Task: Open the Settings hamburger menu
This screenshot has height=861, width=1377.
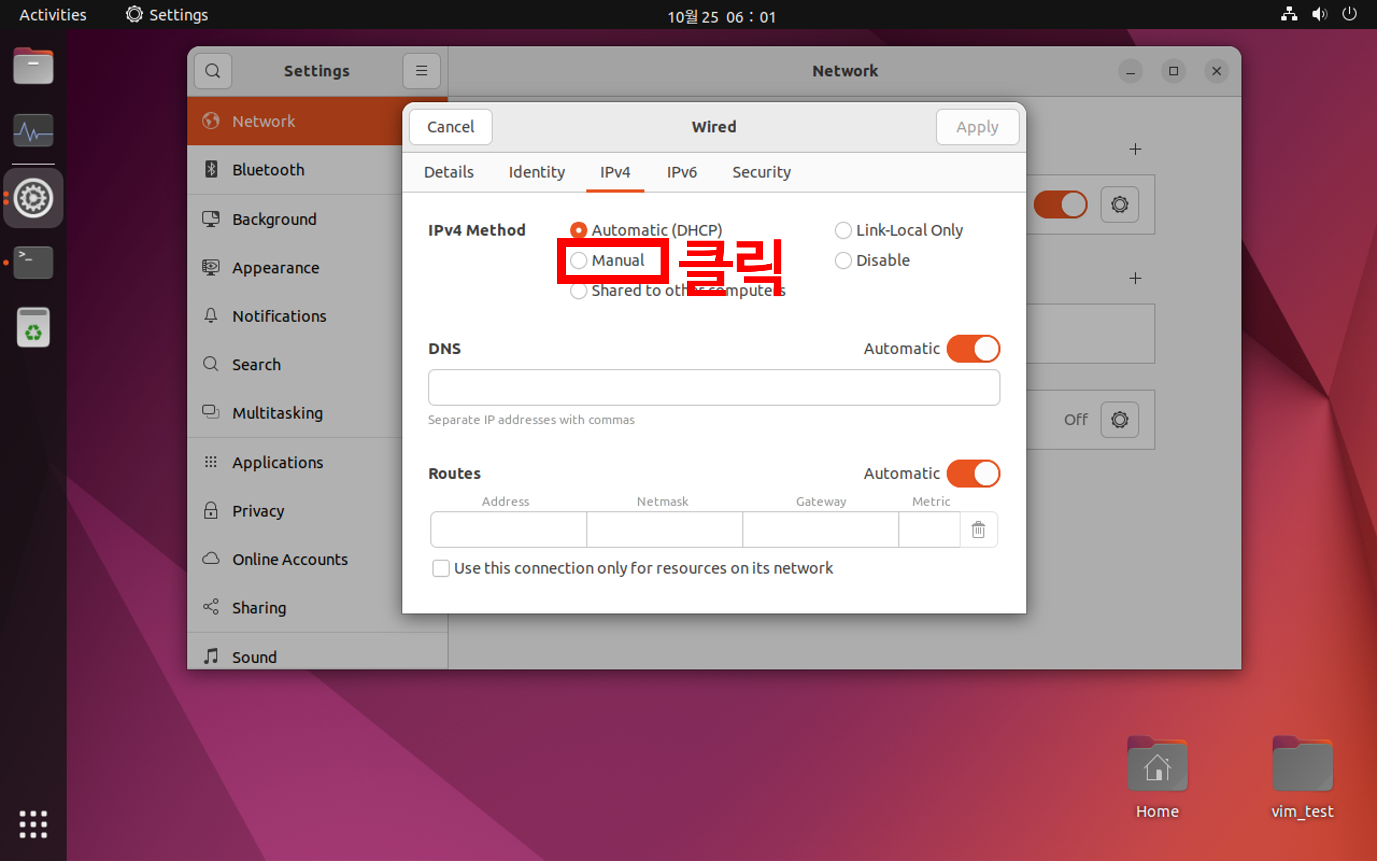Action: [x=421, y=71]
